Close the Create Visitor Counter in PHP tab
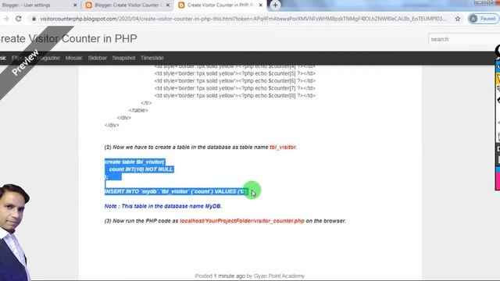Viewport: 500px width, 281px height. 260,5
